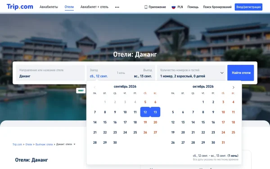Click the Trip.com logo
This screenshot has height=169, width=270.
tap(20, 7)
